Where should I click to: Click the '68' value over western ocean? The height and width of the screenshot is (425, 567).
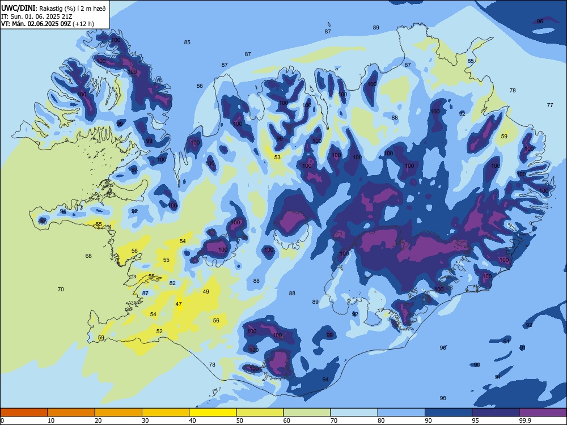(x=88, y=256)
